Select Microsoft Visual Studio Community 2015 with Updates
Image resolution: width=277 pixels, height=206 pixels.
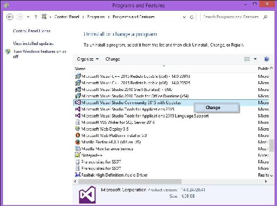(131, 103)
